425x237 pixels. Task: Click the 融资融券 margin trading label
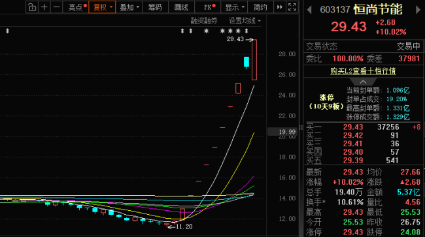204,21
